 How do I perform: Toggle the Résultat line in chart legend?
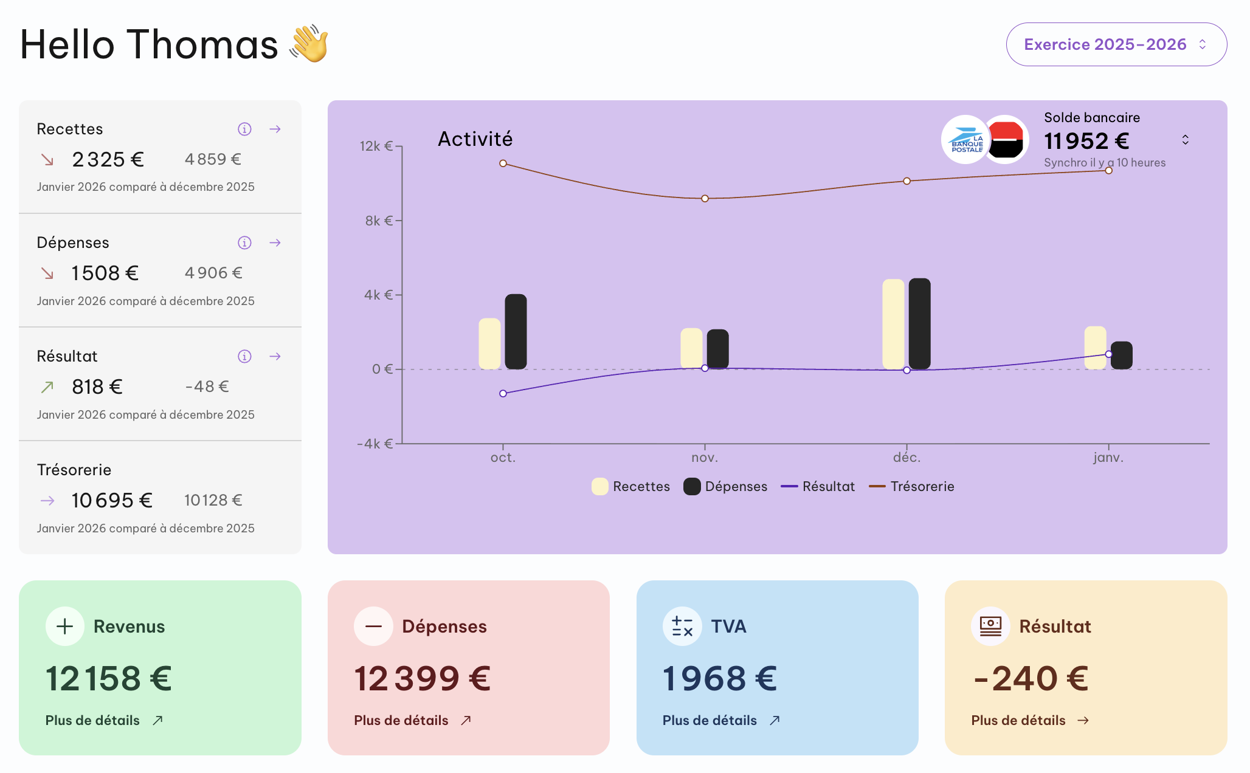[x=818, y=486]
